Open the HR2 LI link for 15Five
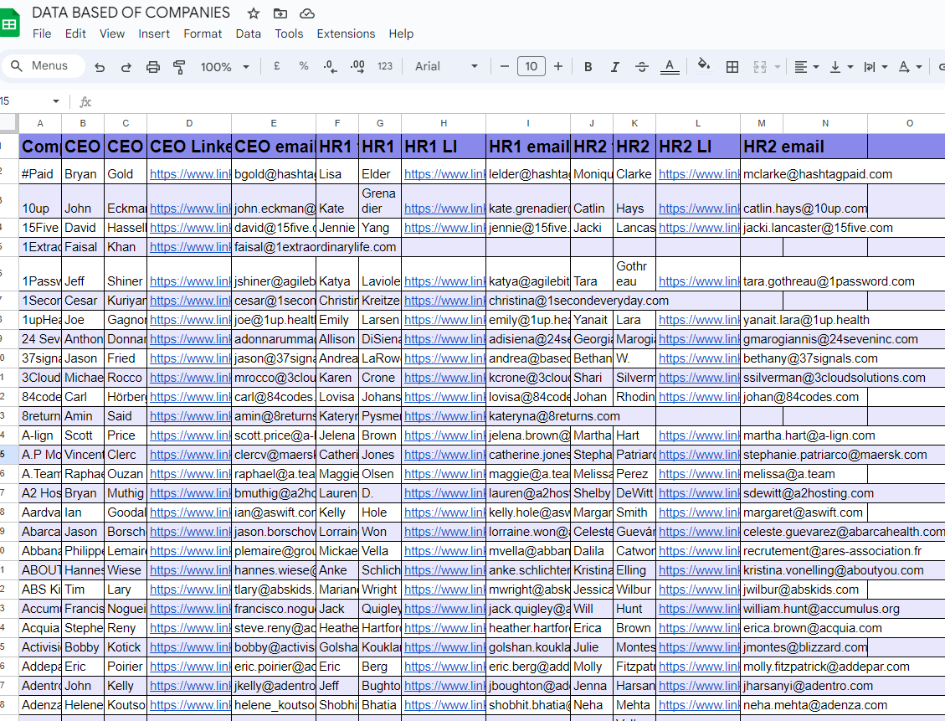Viewport: 945px width, 721px height. pos(699,228)
